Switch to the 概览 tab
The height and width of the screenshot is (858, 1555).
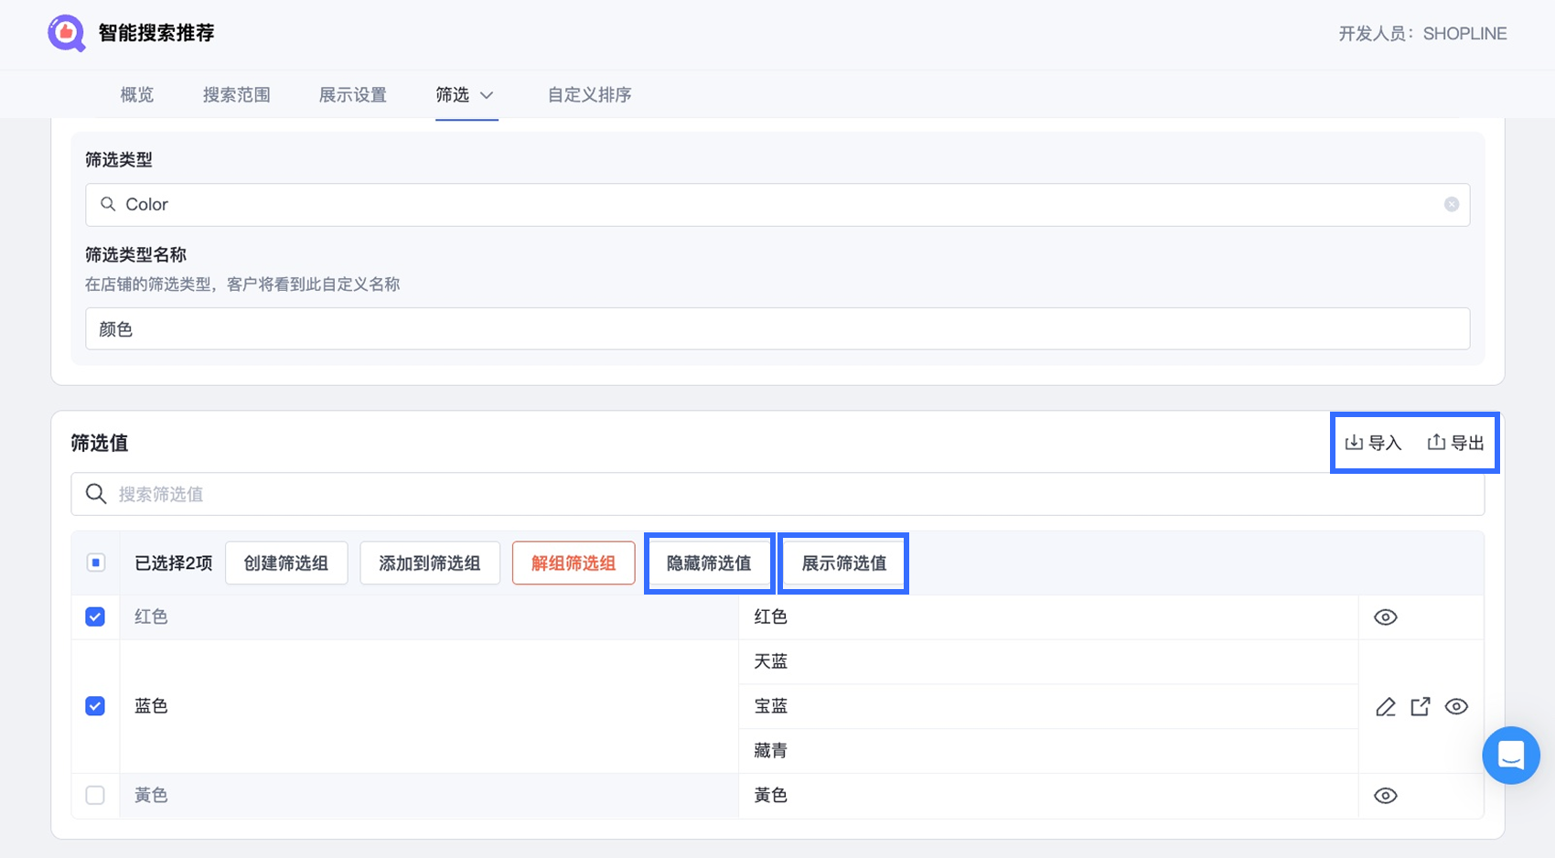(136, 94)
